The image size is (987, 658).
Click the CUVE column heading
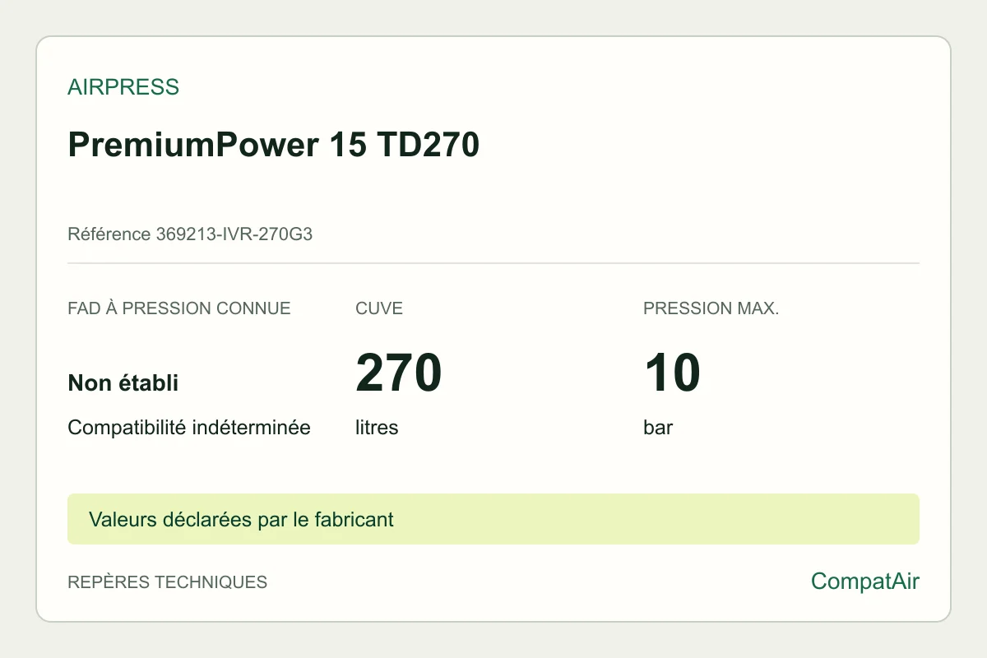click(x=379, y=309)
